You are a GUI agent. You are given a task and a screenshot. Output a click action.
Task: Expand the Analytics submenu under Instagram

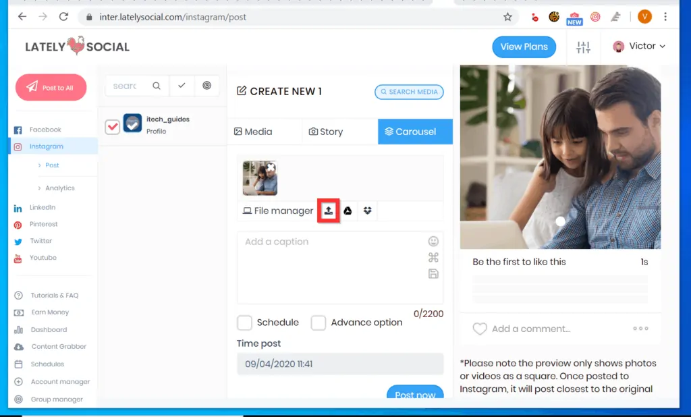point(59,188)
